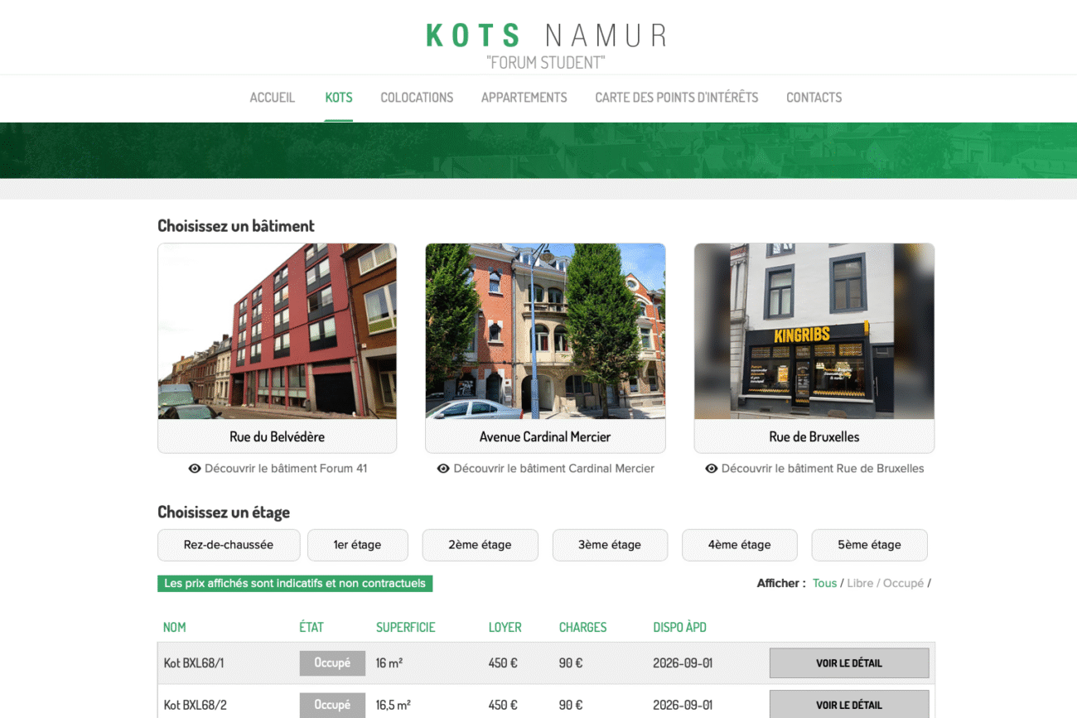The image size is (1077, 718).
Task: Choose the 3ème étage button
Action: [x=610, y=545]
